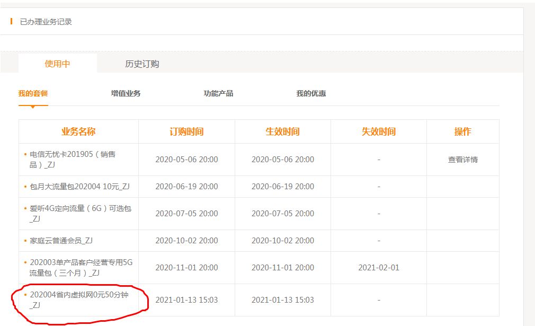Click 订购时间 2020-10-02 20:00 cell
Image resolution: width=535 pixels, height=326 pixels.
(x=186, y=241)
